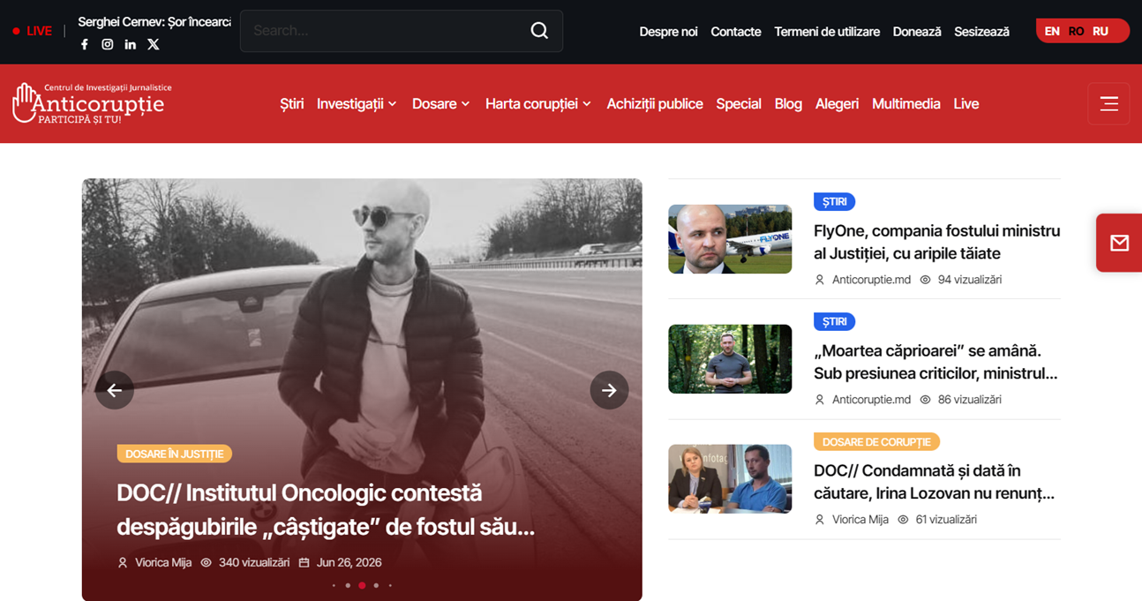Open the FlyOne article headline

pyautogui.click(x=936, y=242)
